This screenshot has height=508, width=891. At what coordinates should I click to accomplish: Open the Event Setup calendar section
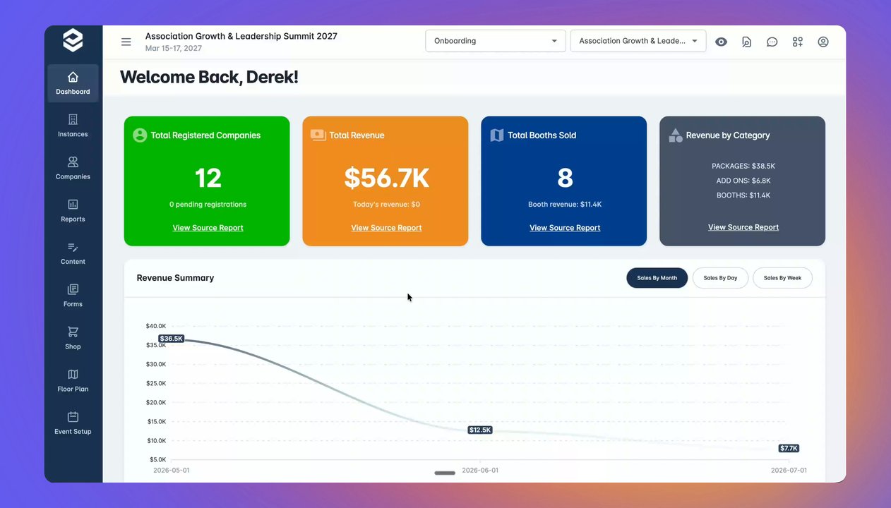[73, 423]
